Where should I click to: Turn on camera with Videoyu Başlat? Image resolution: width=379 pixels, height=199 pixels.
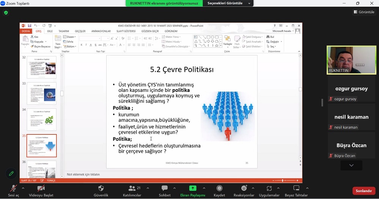pyautogui.click(x=41, y=188)
